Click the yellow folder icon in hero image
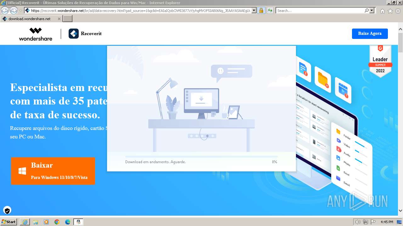Viewport: 403px width, 226px height. pos(323,79)
